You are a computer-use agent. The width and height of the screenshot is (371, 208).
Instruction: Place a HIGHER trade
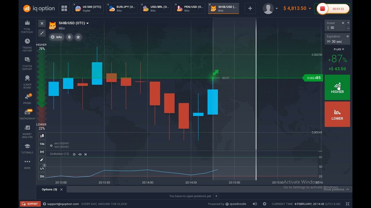pyautogui.click(x=337, y=88)
